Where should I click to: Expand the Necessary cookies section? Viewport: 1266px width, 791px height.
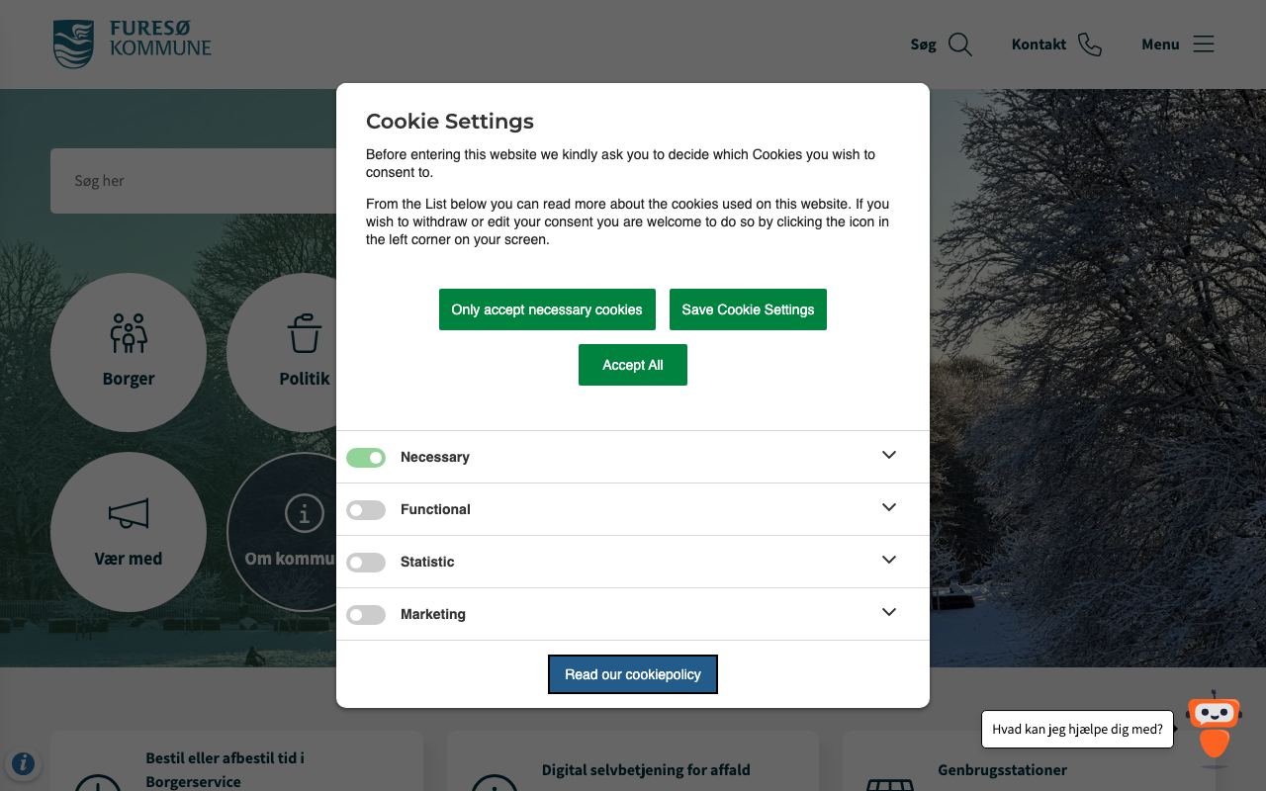click(x=889, y=455)
